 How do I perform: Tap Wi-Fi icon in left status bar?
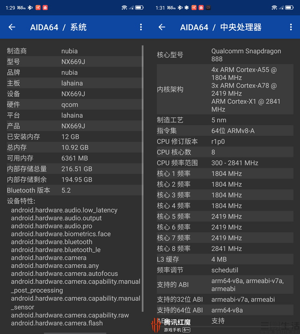tap(124, 8)
